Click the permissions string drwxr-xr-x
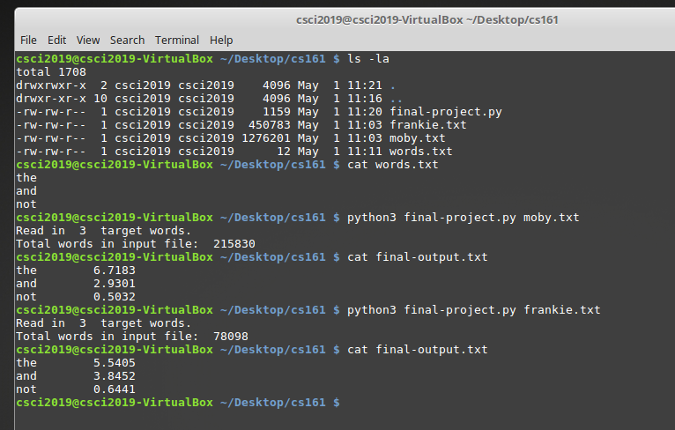 [x=51, y=99]
